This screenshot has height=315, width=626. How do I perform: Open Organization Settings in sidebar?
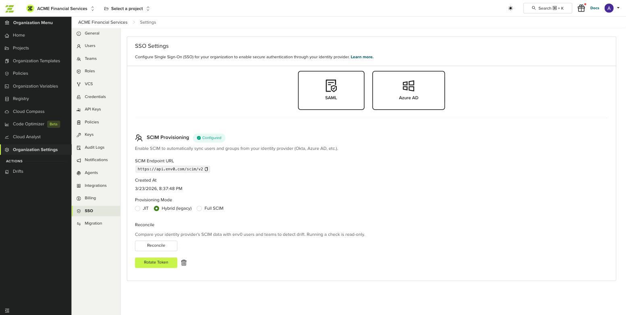(36, 150)
